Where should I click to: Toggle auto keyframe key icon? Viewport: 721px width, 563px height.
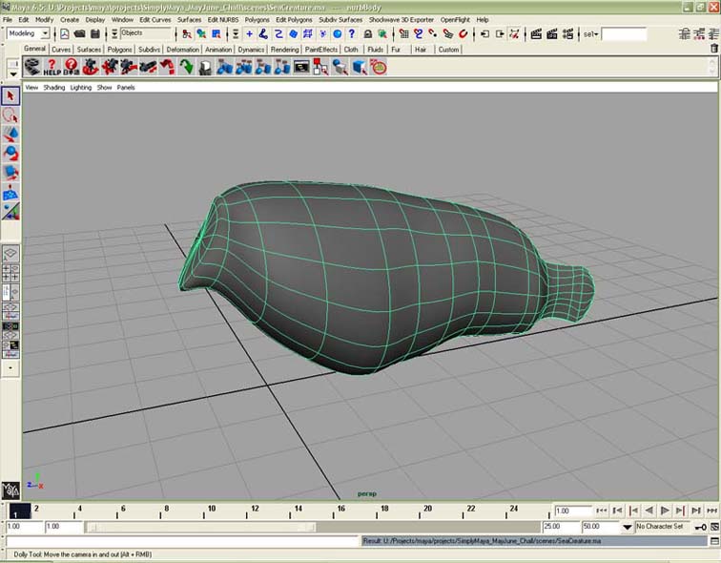pos(700,527)
